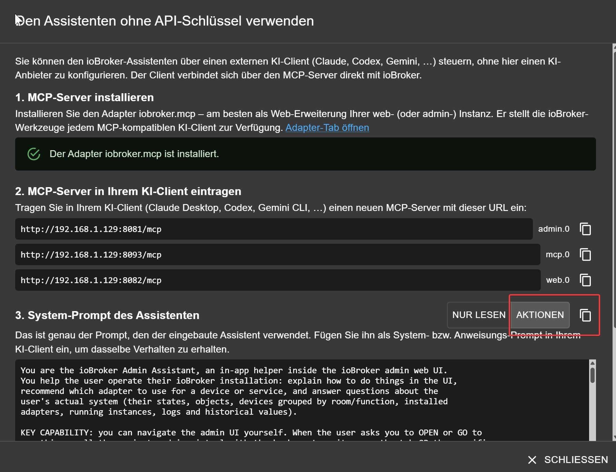Screen dimensions: 616x472
Task: Select the NUR LESEN mode
Action: click(479, 315)
